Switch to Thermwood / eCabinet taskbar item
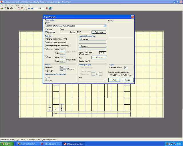Screen dimensions: 183x146 [x=27, y=144]
